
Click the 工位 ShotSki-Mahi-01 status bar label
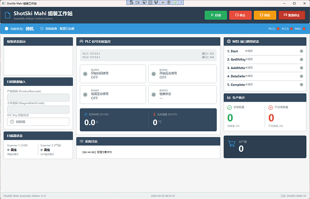(x=293, y=196)
